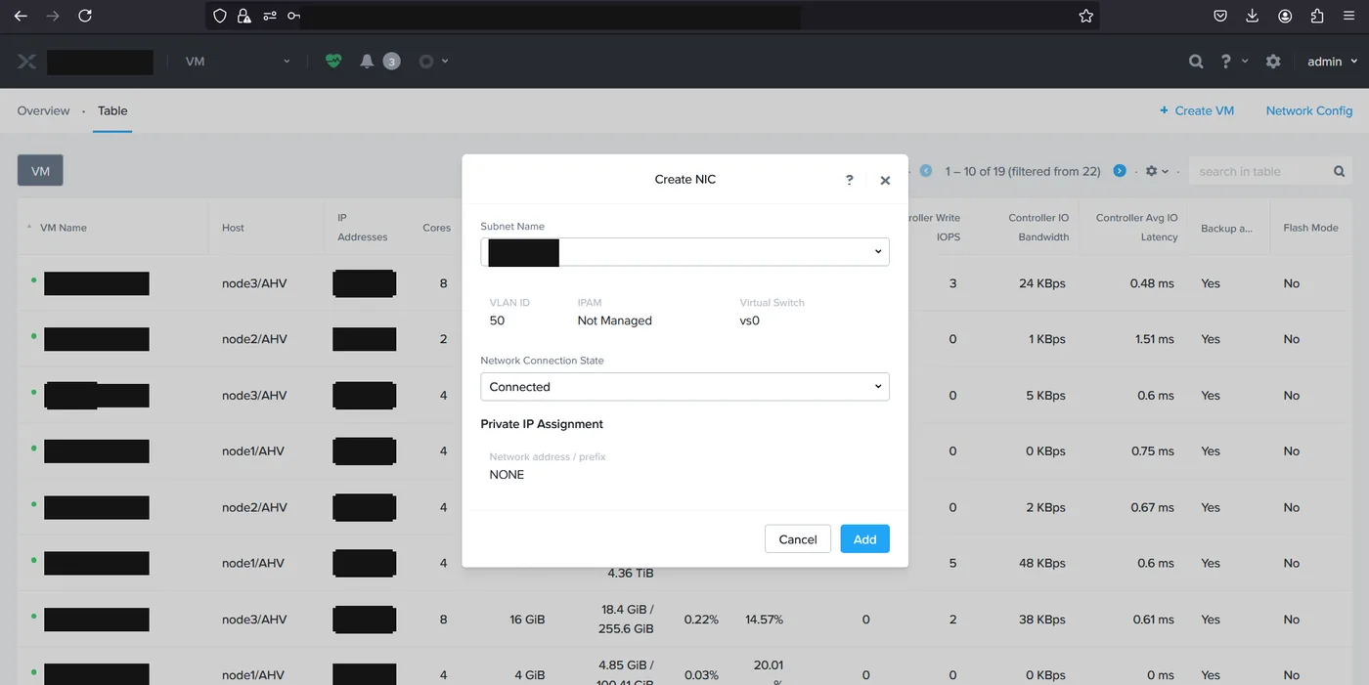Open the browser downloads panel
1369x685 pixels.
coord(1253,16)
